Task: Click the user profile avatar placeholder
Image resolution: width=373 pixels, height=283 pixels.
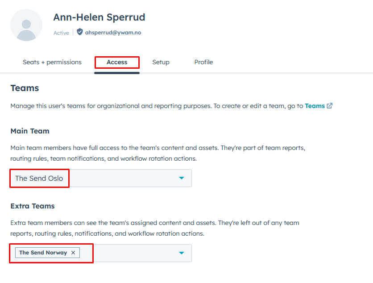Action: (x=26, y=25)
